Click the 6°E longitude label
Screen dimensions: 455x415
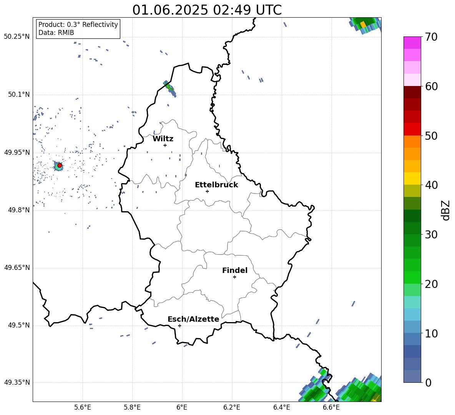pyautogui.click(x=182, y=408)
